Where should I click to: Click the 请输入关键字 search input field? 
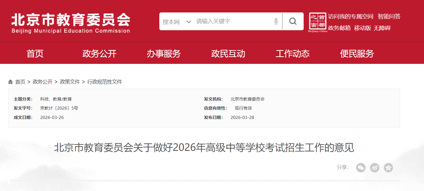232,21
